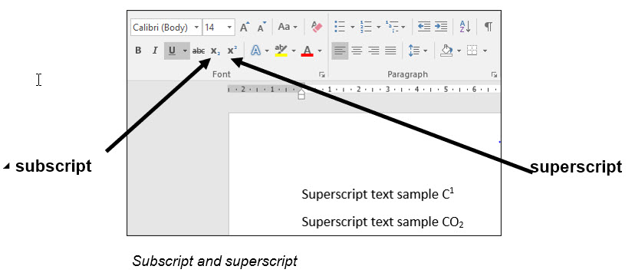The image size is (635, 276).
Task: Select Center alignment
Action: [357, 51]
